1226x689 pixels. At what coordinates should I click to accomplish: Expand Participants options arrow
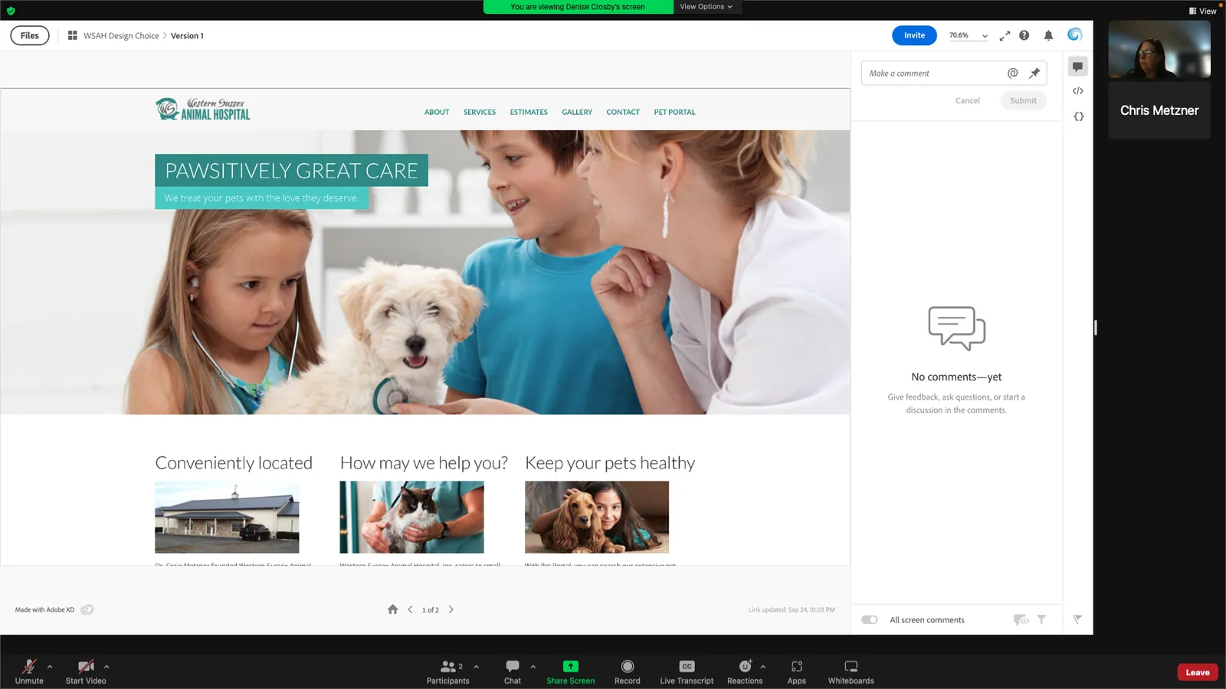tap(477, 667)
